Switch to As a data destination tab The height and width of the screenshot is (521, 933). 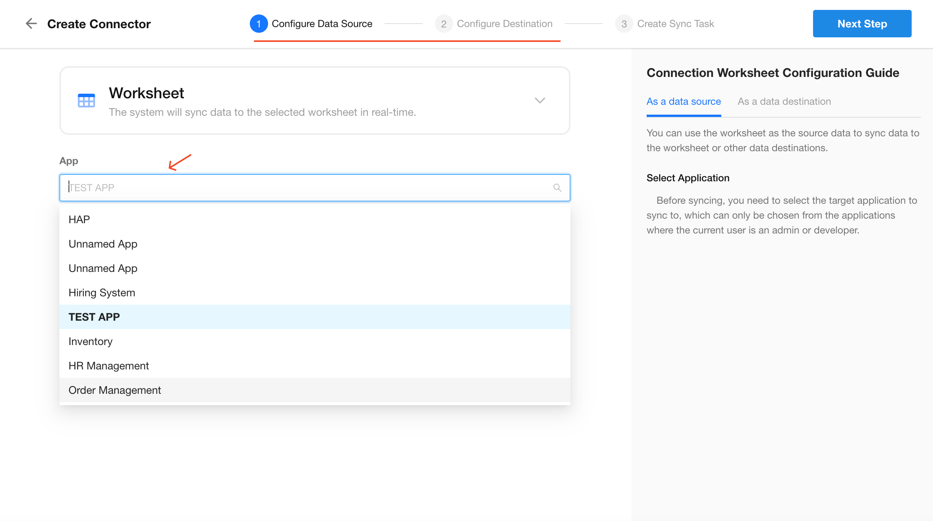[x=784, y=101]
